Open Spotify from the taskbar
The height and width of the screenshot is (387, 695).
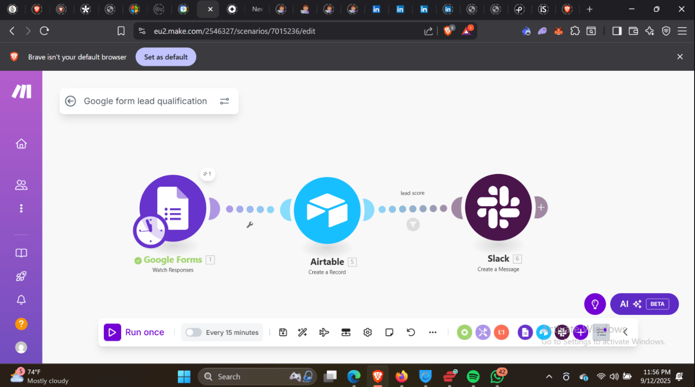(473, 377)
